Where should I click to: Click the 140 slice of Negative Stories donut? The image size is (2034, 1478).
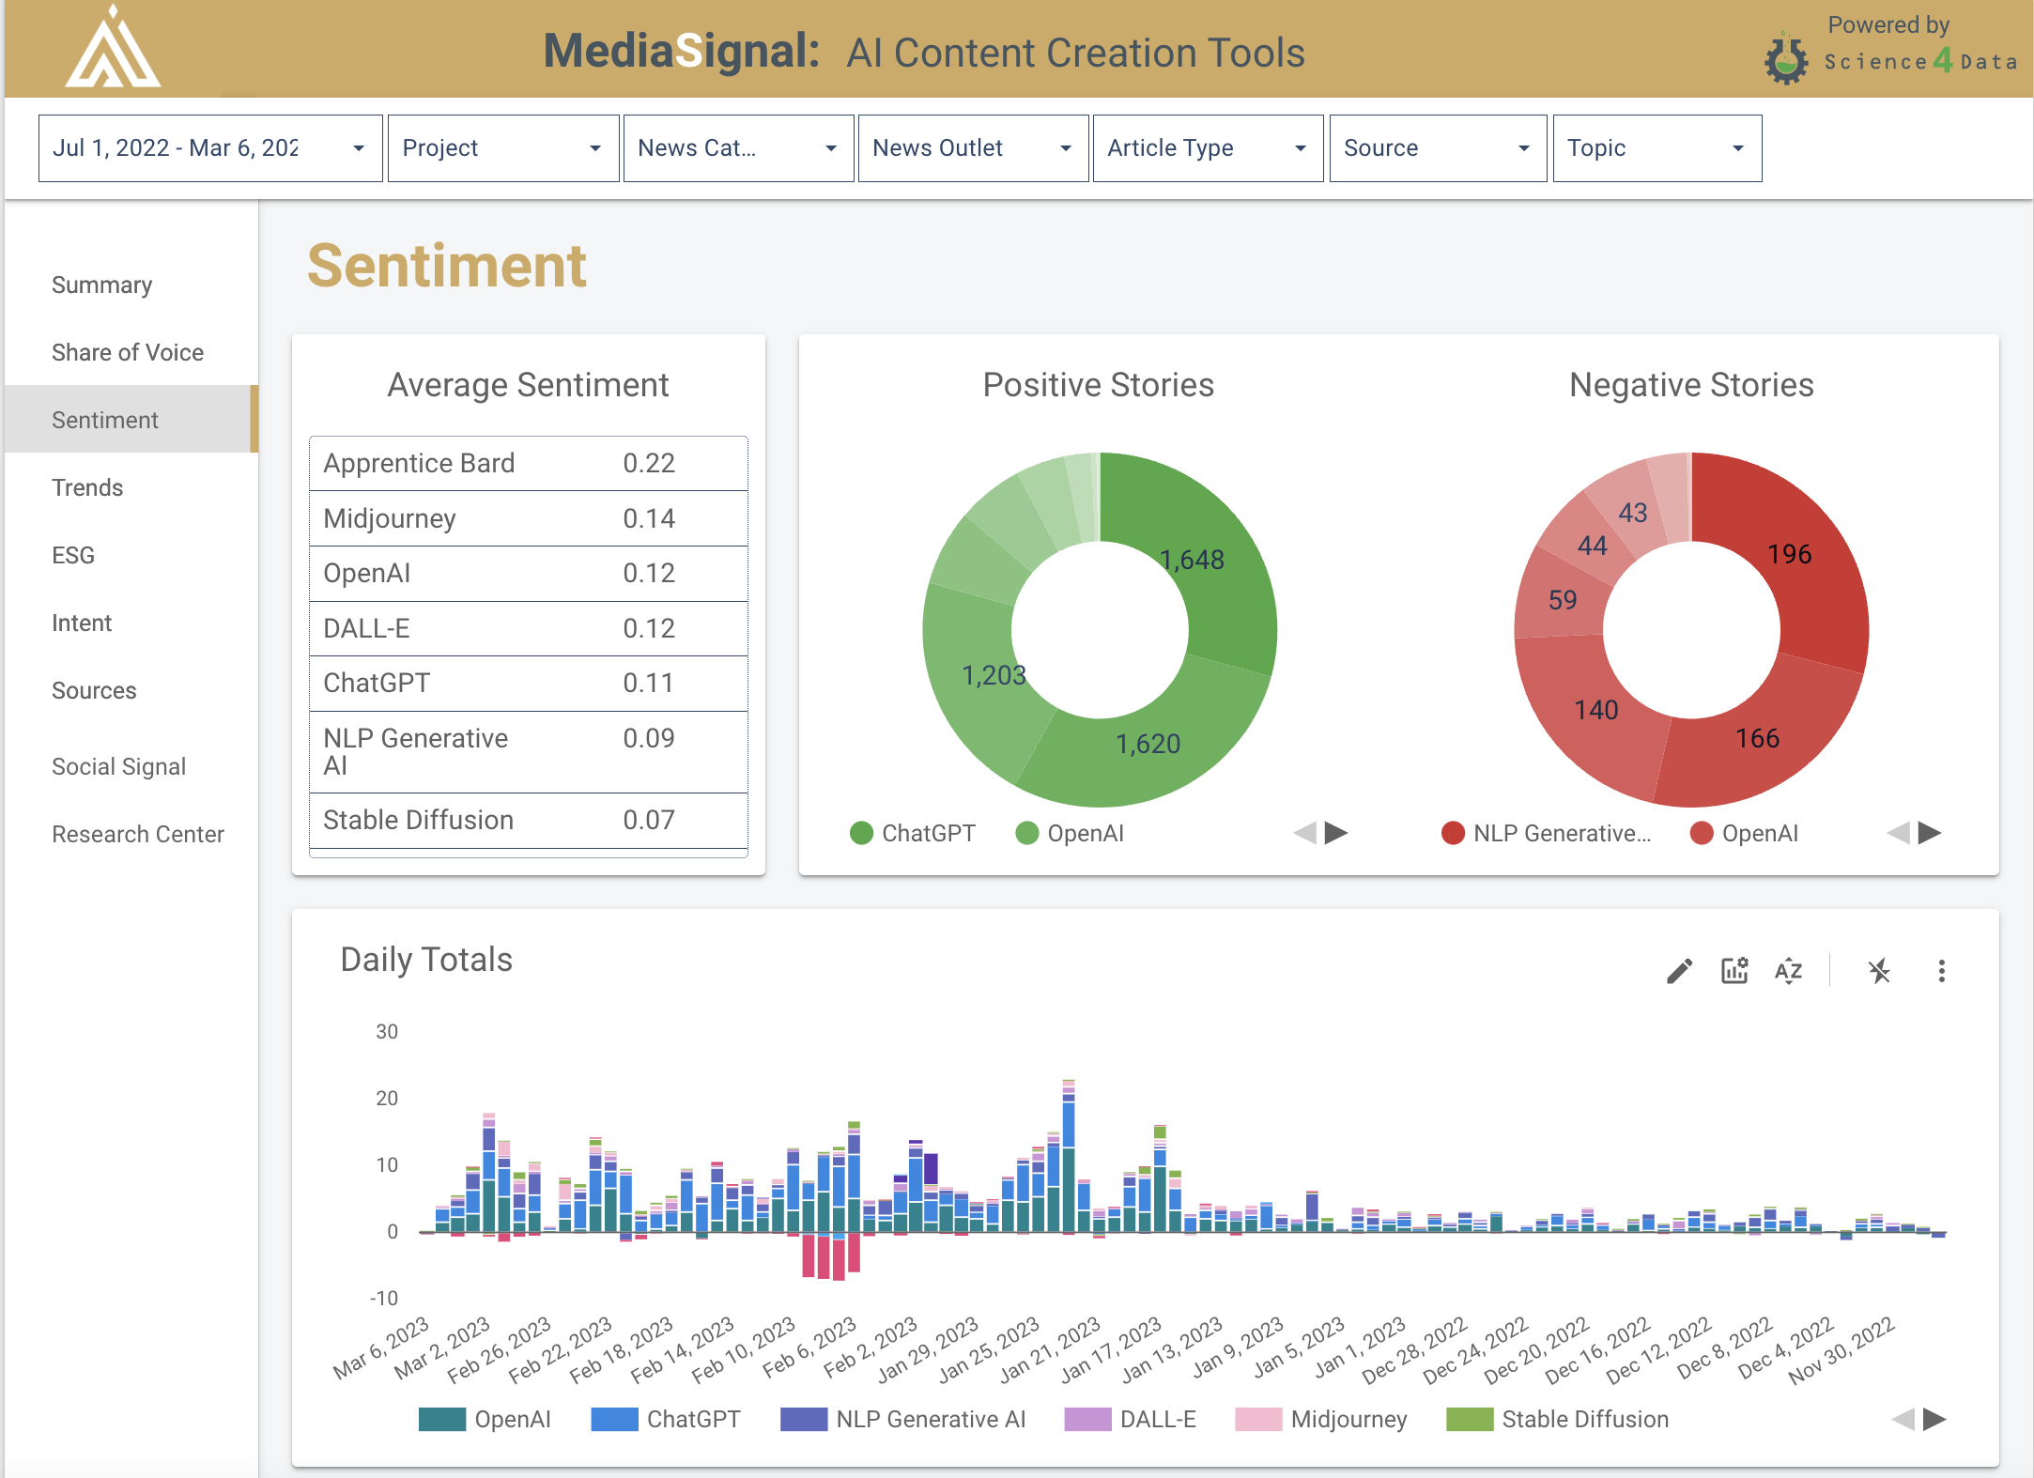coord(1587,712)
